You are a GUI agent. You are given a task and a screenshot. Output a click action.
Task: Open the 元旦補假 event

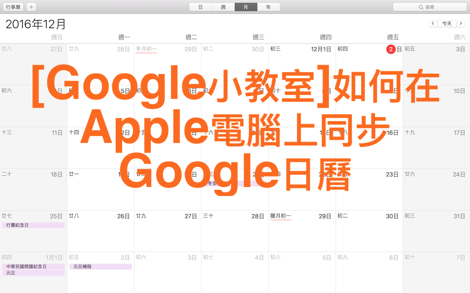tap(101, 266)
